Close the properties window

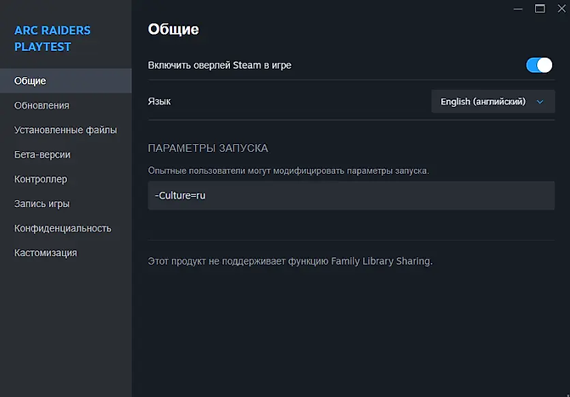[559, 8]
